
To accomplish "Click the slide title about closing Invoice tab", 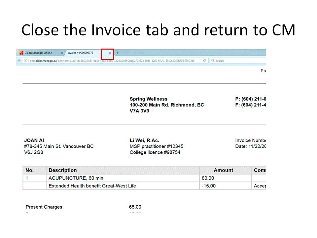I will tap(158, 30).
